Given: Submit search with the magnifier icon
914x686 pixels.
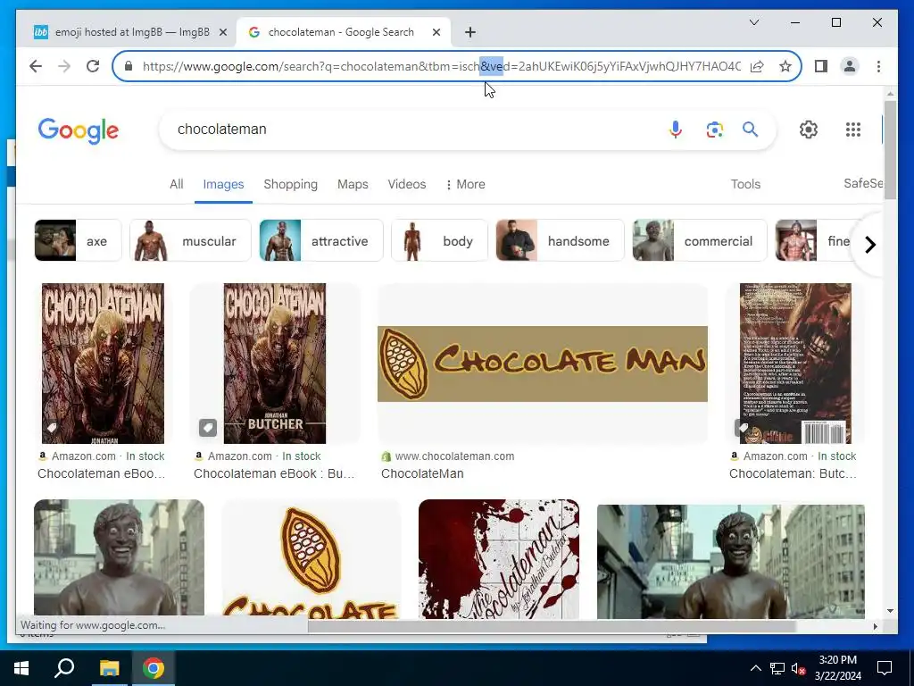Looking at the screenshot, I should [x=750, y=129].
